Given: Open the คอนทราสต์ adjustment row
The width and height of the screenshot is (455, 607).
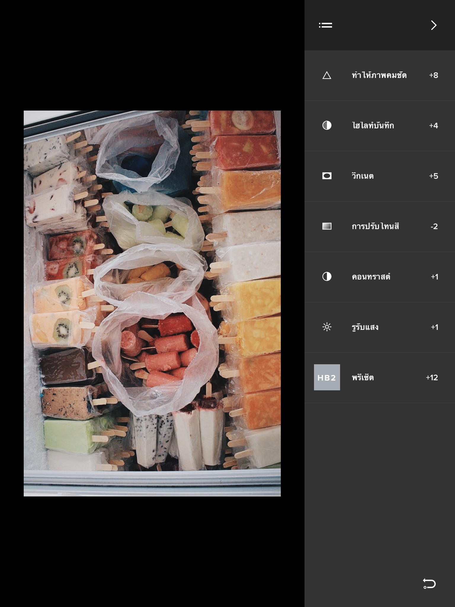Looking at the screenshot, I should click(380, 277).
